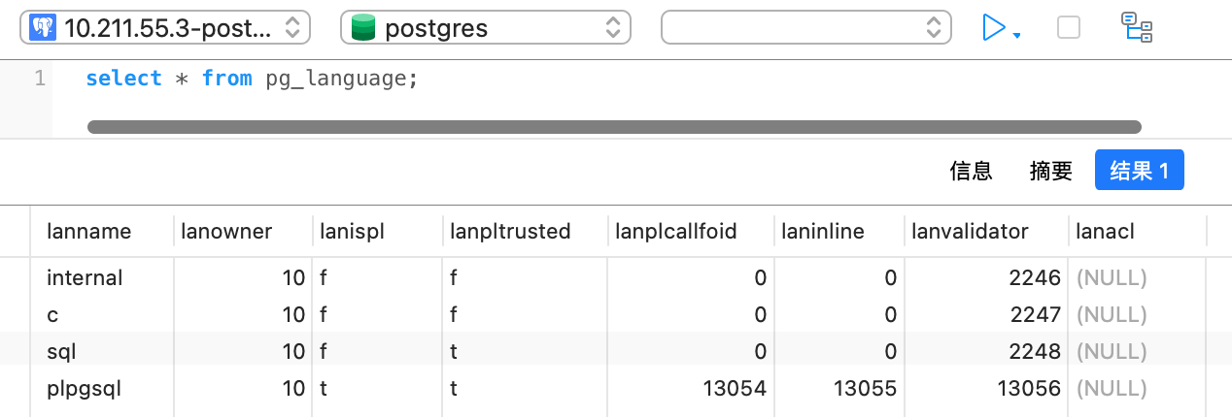Switch to the 摘要 tab
Viewport: 1232px width, 417px height.
[1050, 172]
